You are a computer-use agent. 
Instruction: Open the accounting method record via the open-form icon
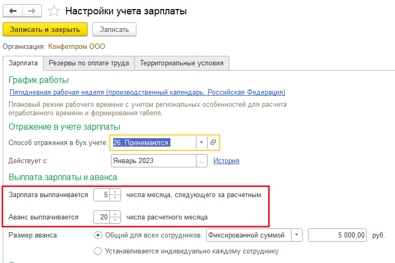pos(213,142)
